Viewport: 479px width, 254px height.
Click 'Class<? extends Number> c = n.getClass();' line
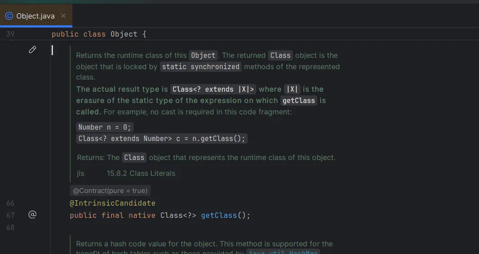(162, 138)
